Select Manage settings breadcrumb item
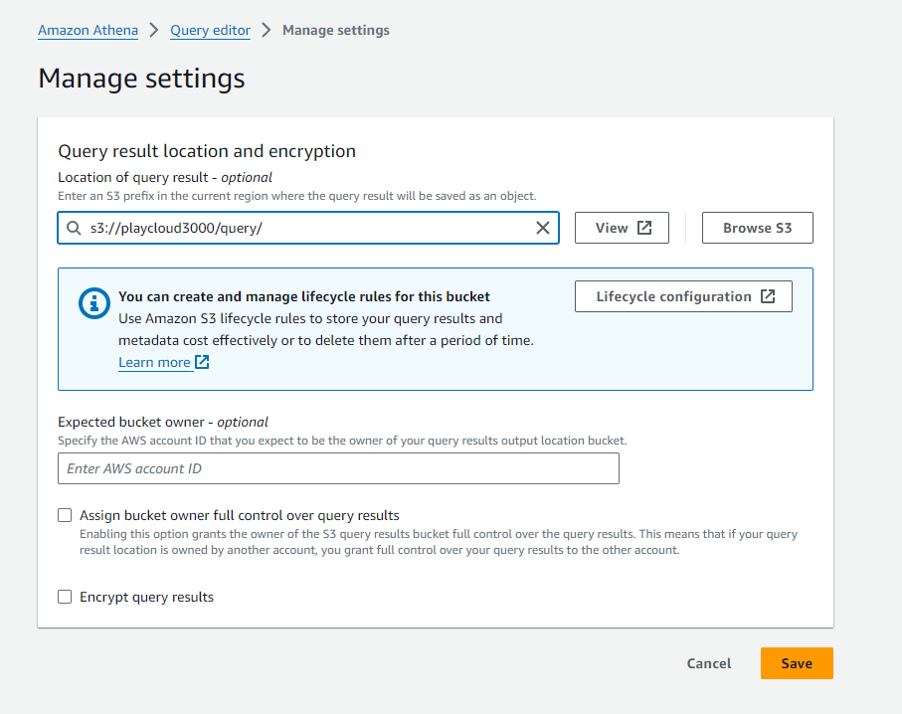This screenshot has height=714, width=902. tap(336, 30)
